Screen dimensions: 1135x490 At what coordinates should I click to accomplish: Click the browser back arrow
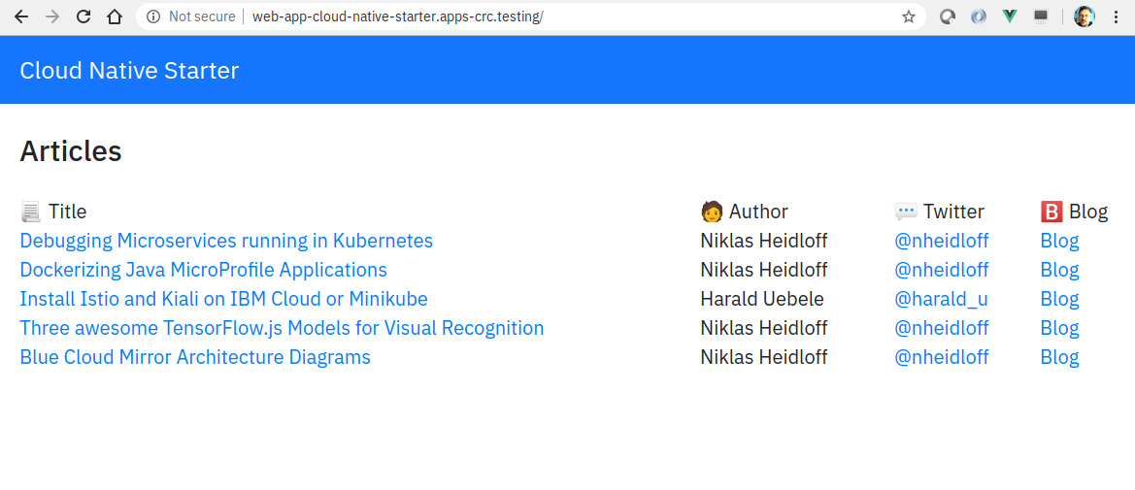21,16
